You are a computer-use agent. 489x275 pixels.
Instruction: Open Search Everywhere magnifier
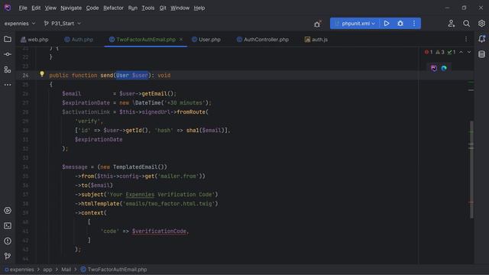(466, 24)
